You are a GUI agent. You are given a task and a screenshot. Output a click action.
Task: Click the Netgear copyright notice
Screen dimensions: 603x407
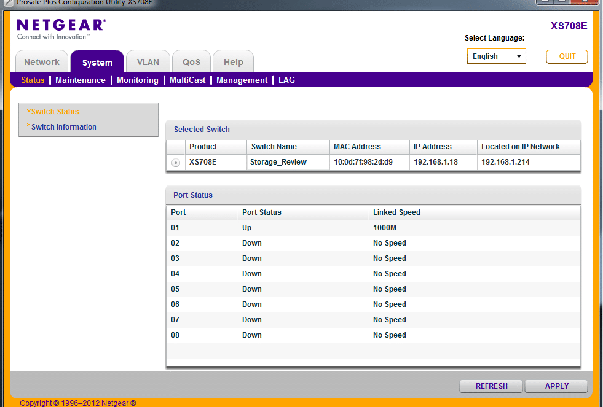77,403
